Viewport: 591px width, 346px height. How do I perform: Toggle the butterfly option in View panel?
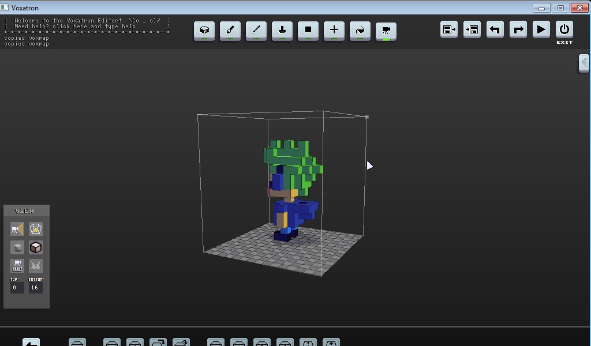(x=36, y=266)
